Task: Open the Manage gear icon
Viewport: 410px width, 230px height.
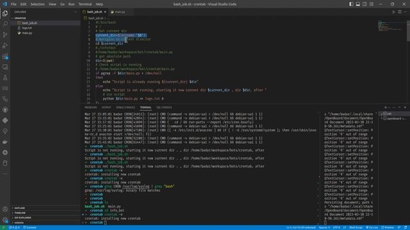Action: (x=5, y=220)
